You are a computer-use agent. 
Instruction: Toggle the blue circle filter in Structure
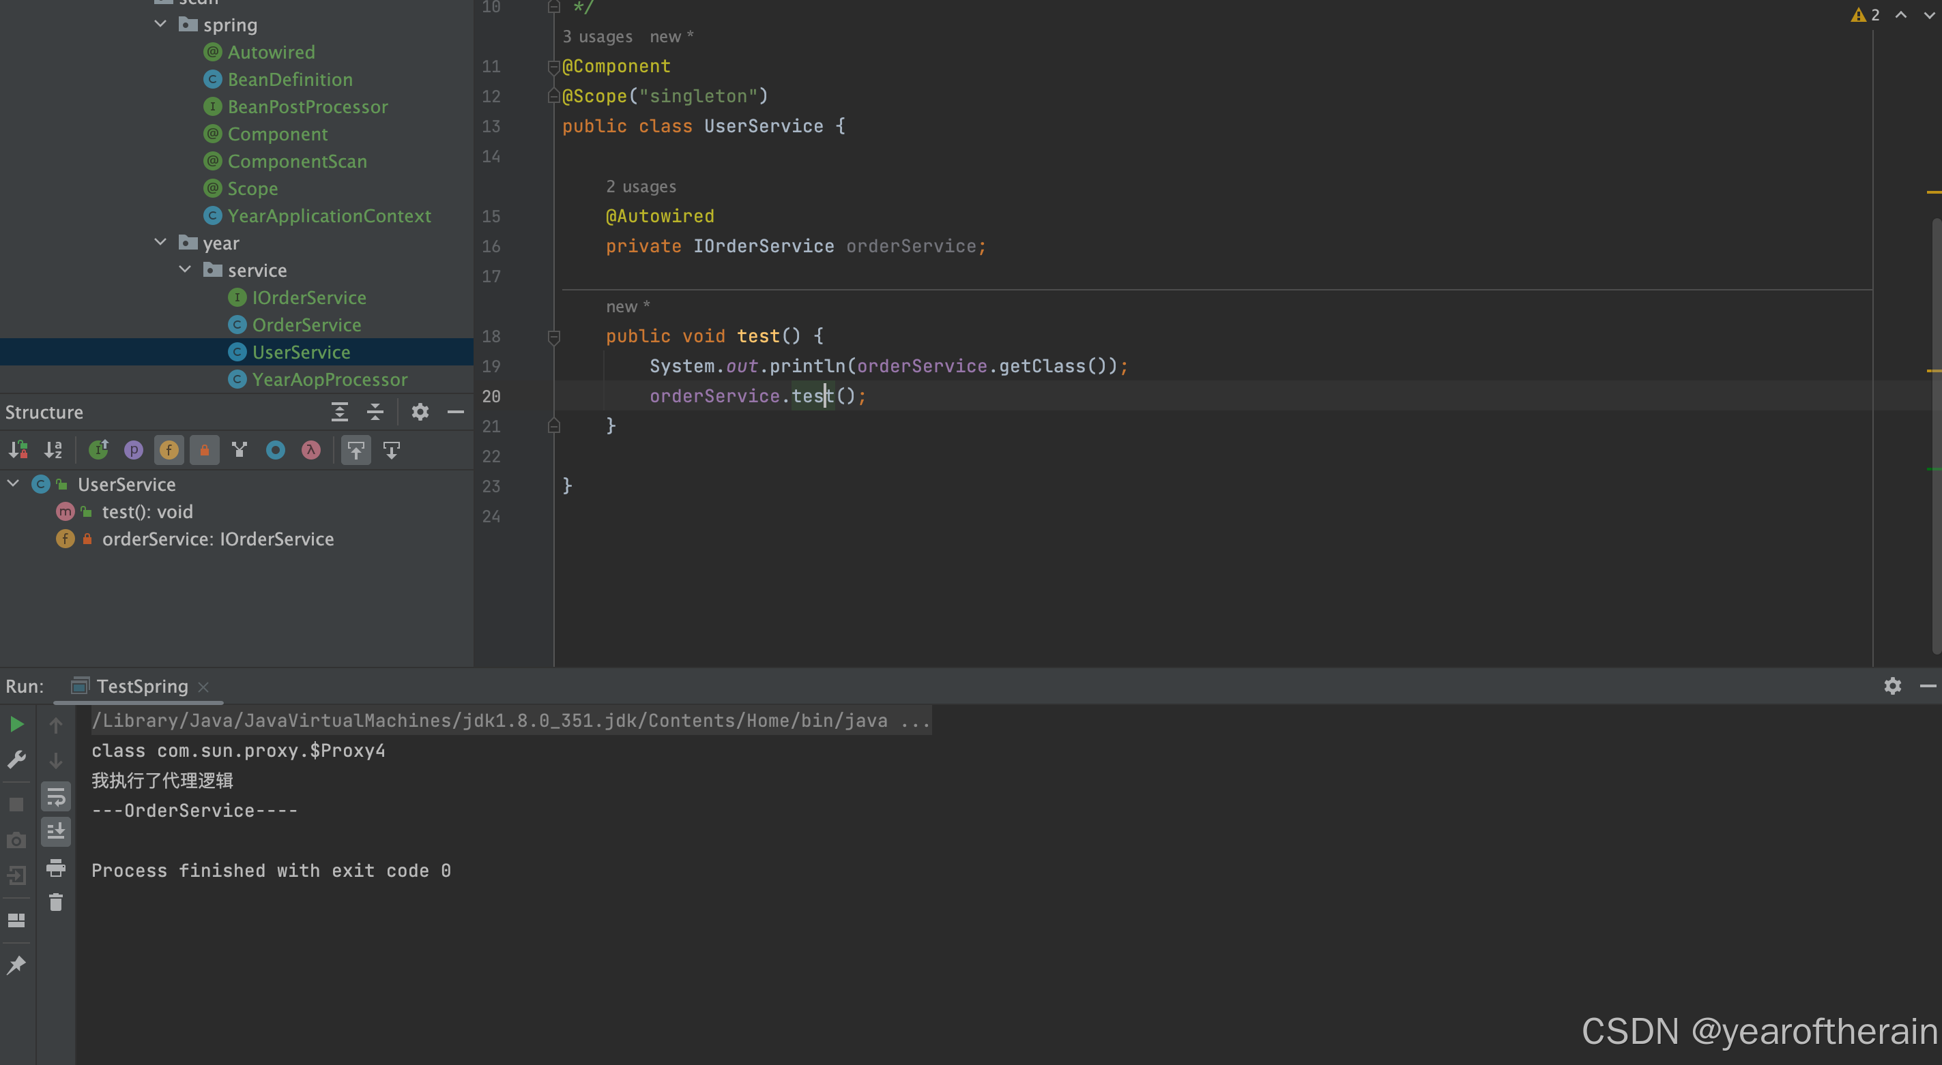pyautogui.click(x=275, y=451)
